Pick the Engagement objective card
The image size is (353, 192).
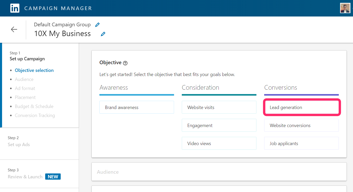[x=219, y=125]
